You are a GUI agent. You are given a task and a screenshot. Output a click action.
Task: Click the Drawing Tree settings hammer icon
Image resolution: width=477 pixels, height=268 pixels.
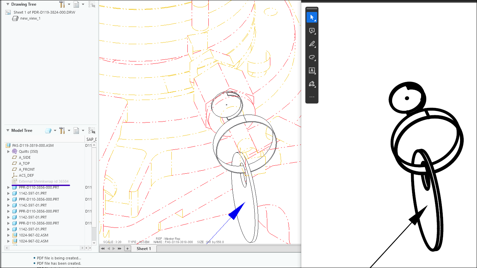tap(62, 4)
